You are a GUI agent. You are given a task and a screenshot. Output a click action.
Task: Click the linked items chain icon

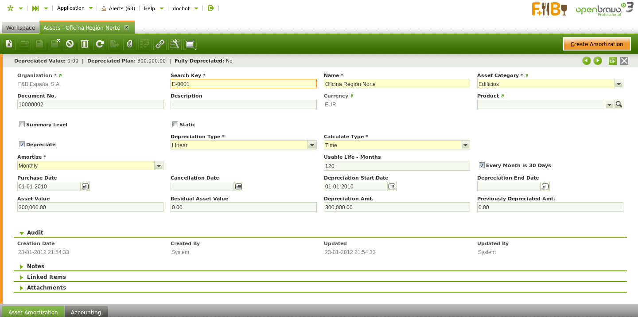click(x=160, y=44)
